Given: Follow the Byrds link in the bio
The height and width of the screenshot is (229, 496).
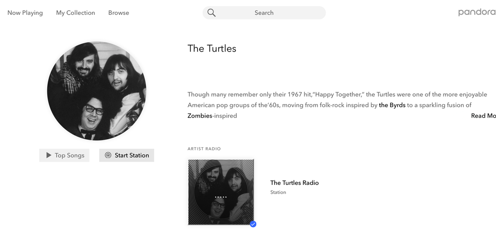Looking at the screenshot, I should point(392,105).
